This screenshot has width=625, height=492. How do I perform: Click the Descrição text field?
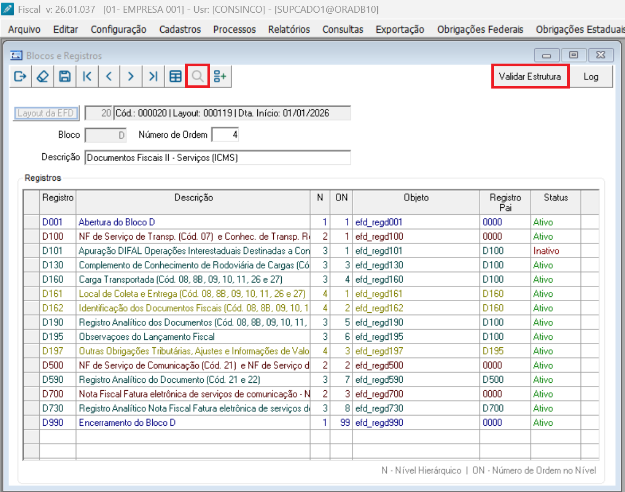tap(218, 157)
